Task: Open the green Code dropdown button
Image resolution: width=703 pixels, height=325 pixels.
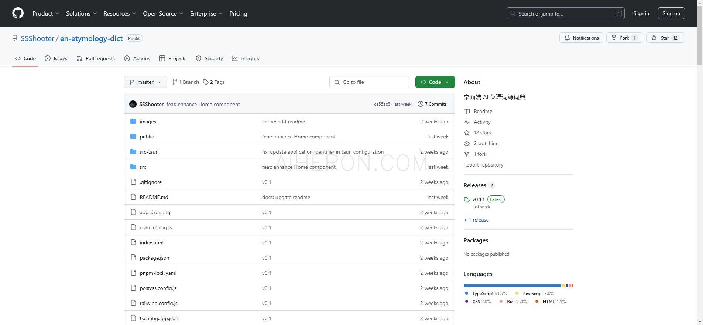Action: [x=435, y=82]
